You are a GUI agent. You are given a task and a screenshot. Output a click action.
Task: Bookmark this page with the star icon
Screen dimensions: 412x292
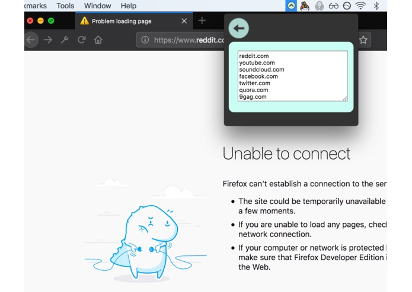coord(363,40)
